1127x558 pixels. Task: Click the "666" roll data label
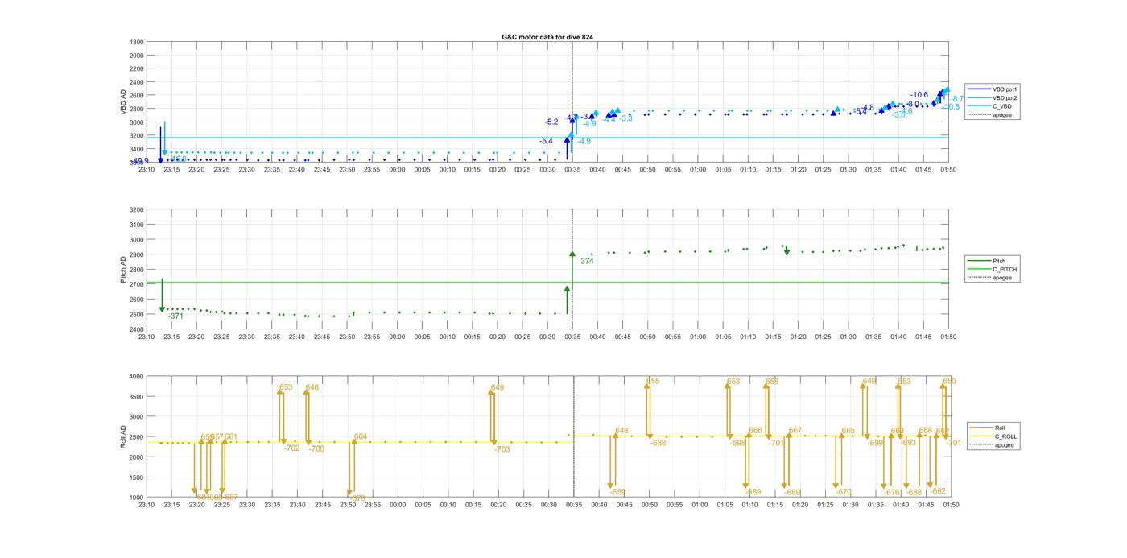pos(755,431)
